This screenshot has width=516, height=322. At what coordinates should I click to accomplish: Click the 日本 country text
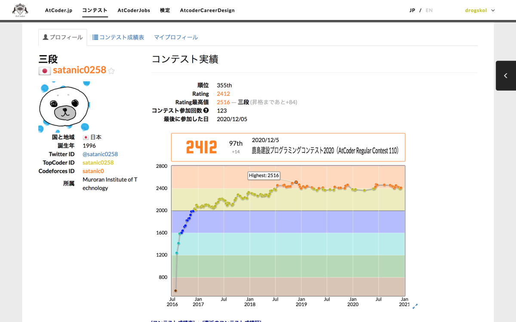pyautogui.click(x=96, y=137)
